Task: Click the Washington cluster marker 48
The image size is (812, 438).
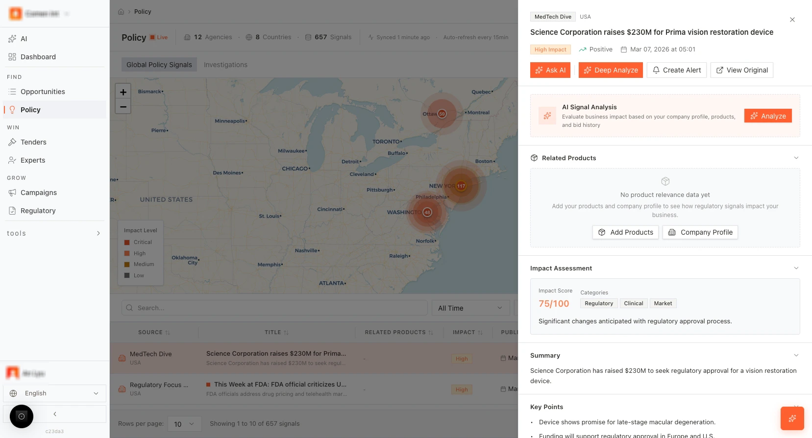Action: point(427,212)
